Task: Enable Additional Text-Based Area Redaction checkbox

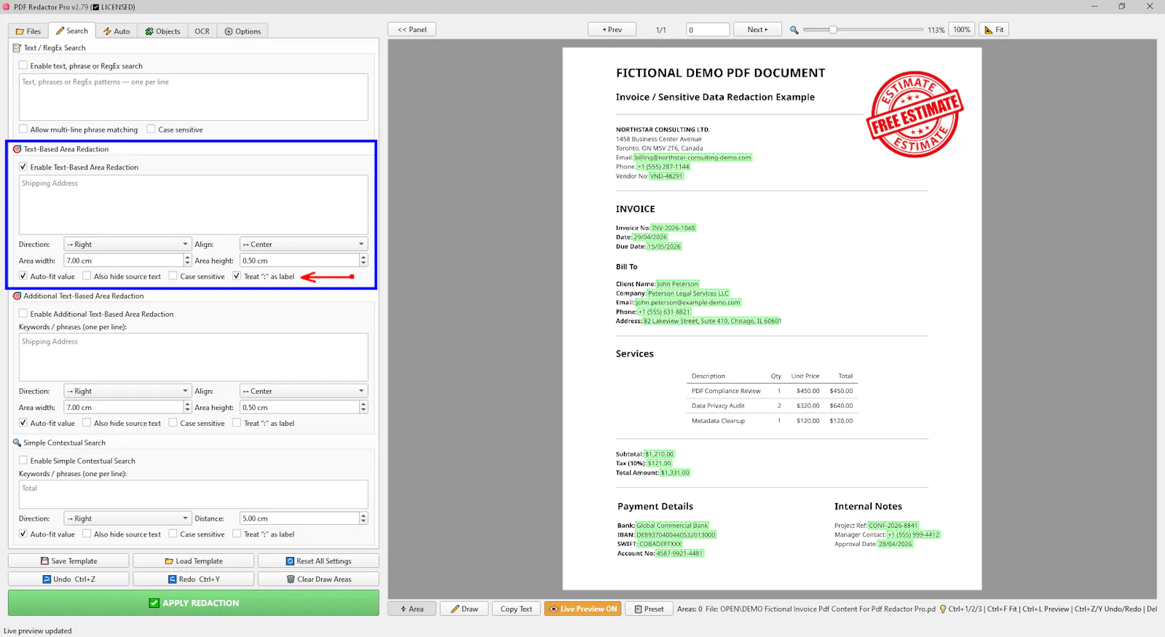Action: (x=23, y=314)
